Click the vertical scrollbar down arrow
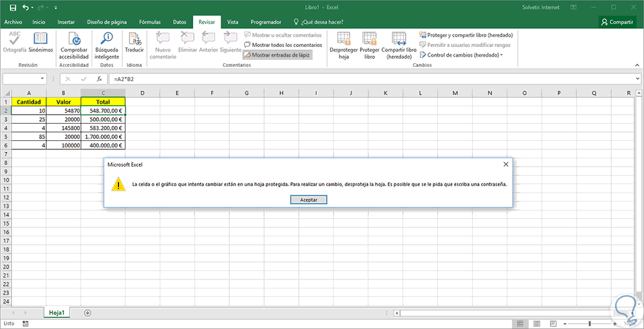 click(x=640, y=303)
